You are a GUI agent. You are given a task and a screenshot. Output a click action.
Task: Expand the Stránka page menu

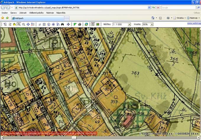179,18
